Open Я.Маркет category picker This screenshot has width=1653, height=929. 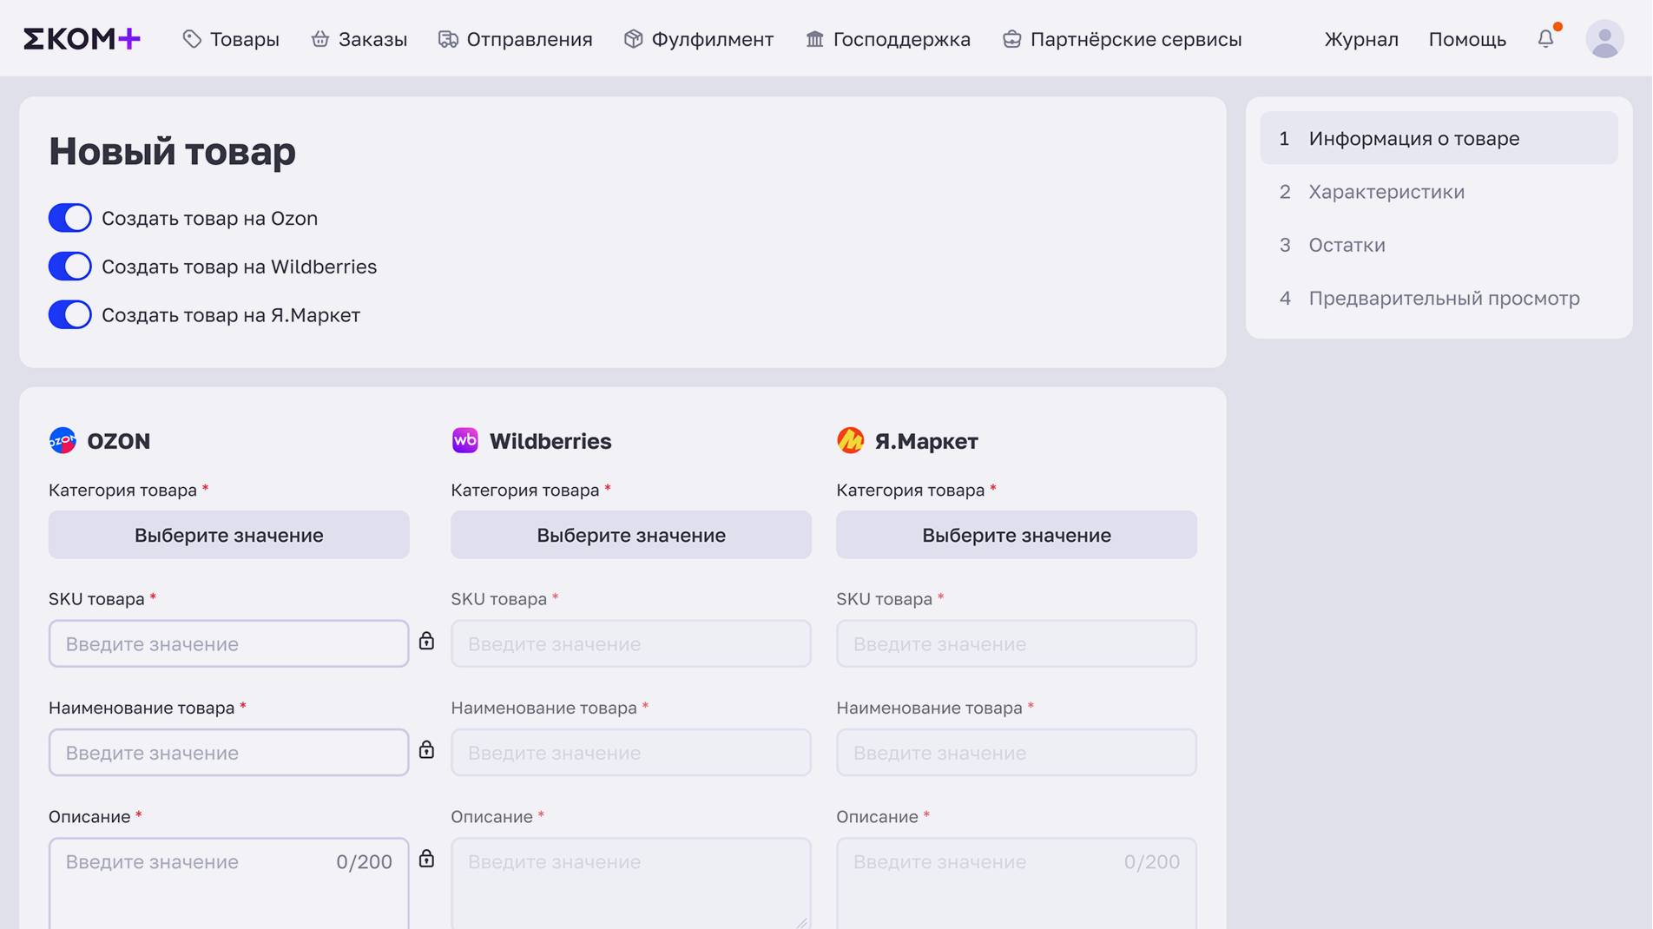[1016, 535]
